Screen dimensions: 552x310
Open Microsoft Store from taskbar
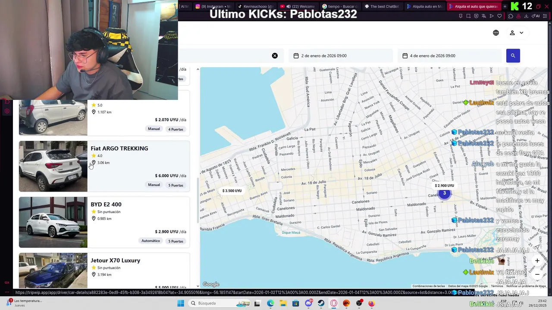(295, 303)
